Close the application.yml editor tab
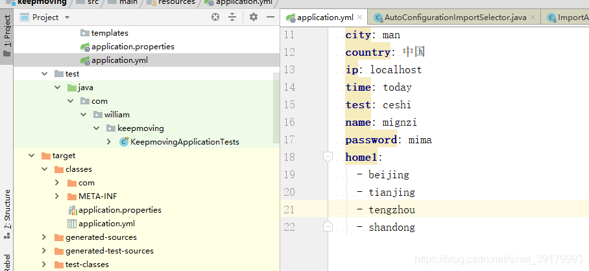Screen dimensions: 589x271 click(x=359, y=18)
